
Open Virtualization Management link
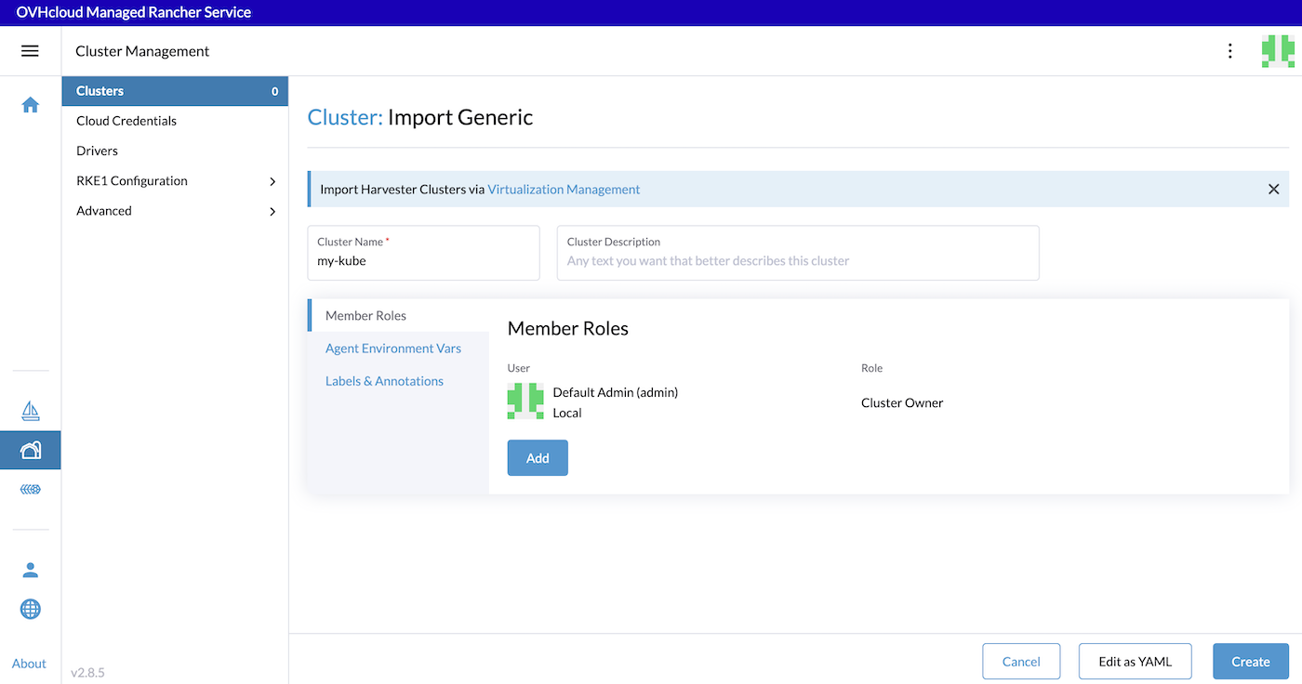(564, 189)
